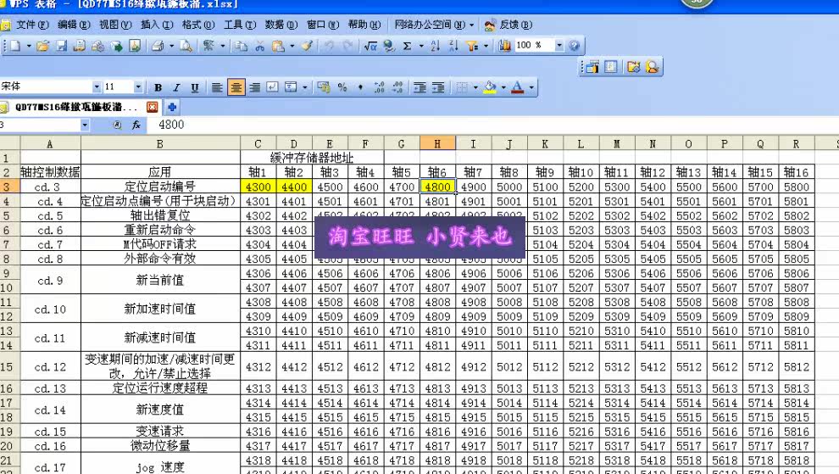Screen dimensions: 839x474
Task: Expand the font name 宋体 dropdown
Action: (x=97, y=86)
